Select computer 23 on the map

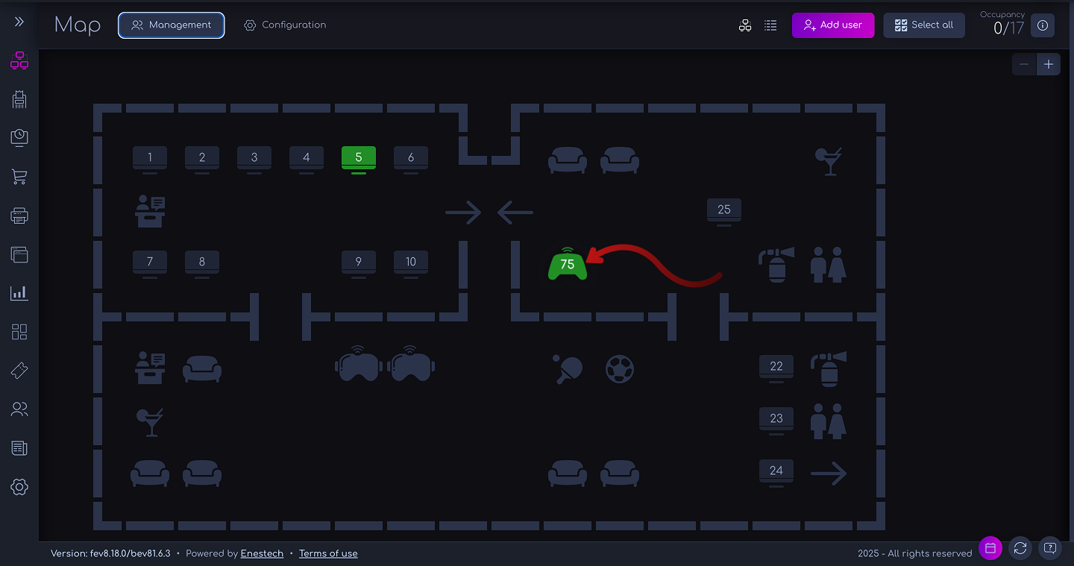click(776, 420)
